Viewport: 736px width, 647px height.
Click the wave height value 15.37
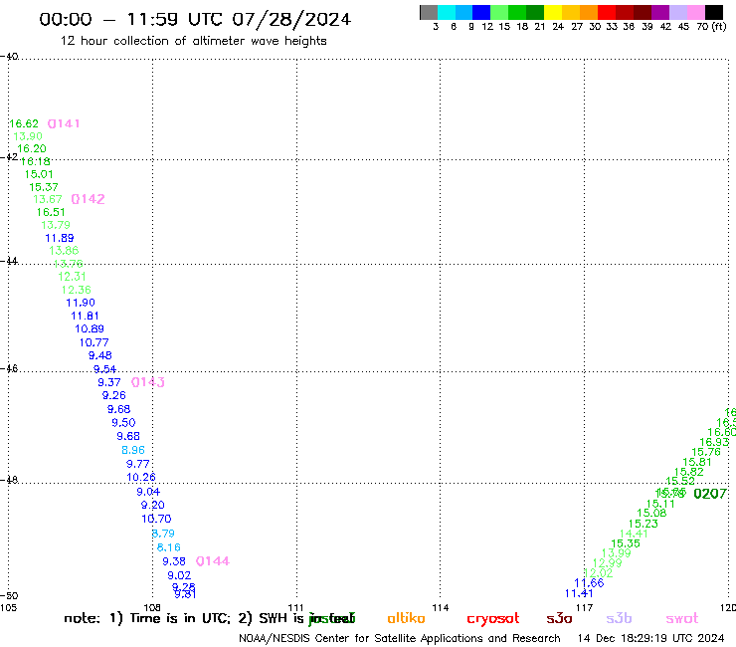(44, 187)
